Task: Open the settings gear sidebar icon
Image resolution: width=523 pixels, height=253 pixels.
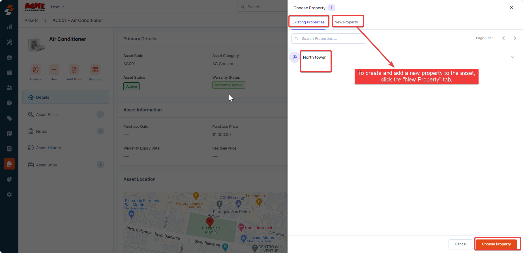Action: click(9, 194)
